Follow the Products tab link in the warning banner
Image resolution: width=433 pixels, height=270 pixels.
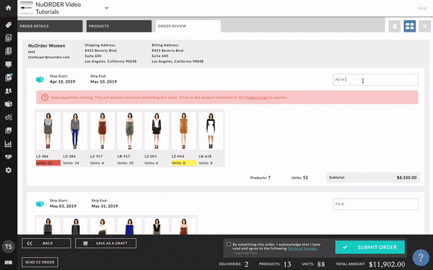[256, 97]
